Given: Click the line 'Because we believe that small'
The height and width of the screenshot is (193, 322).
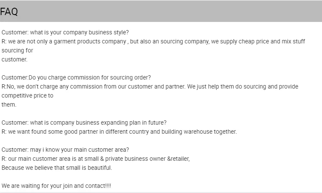Looking at the screenshot, I should 57,168.
